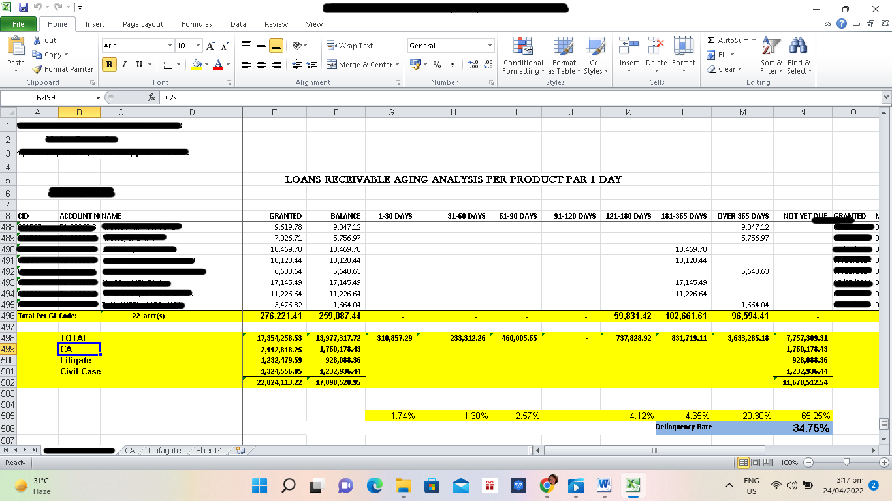Click Decrease Decimal icon
The width and height of the screenshot is (892, 501).
[x=488, y=65]
